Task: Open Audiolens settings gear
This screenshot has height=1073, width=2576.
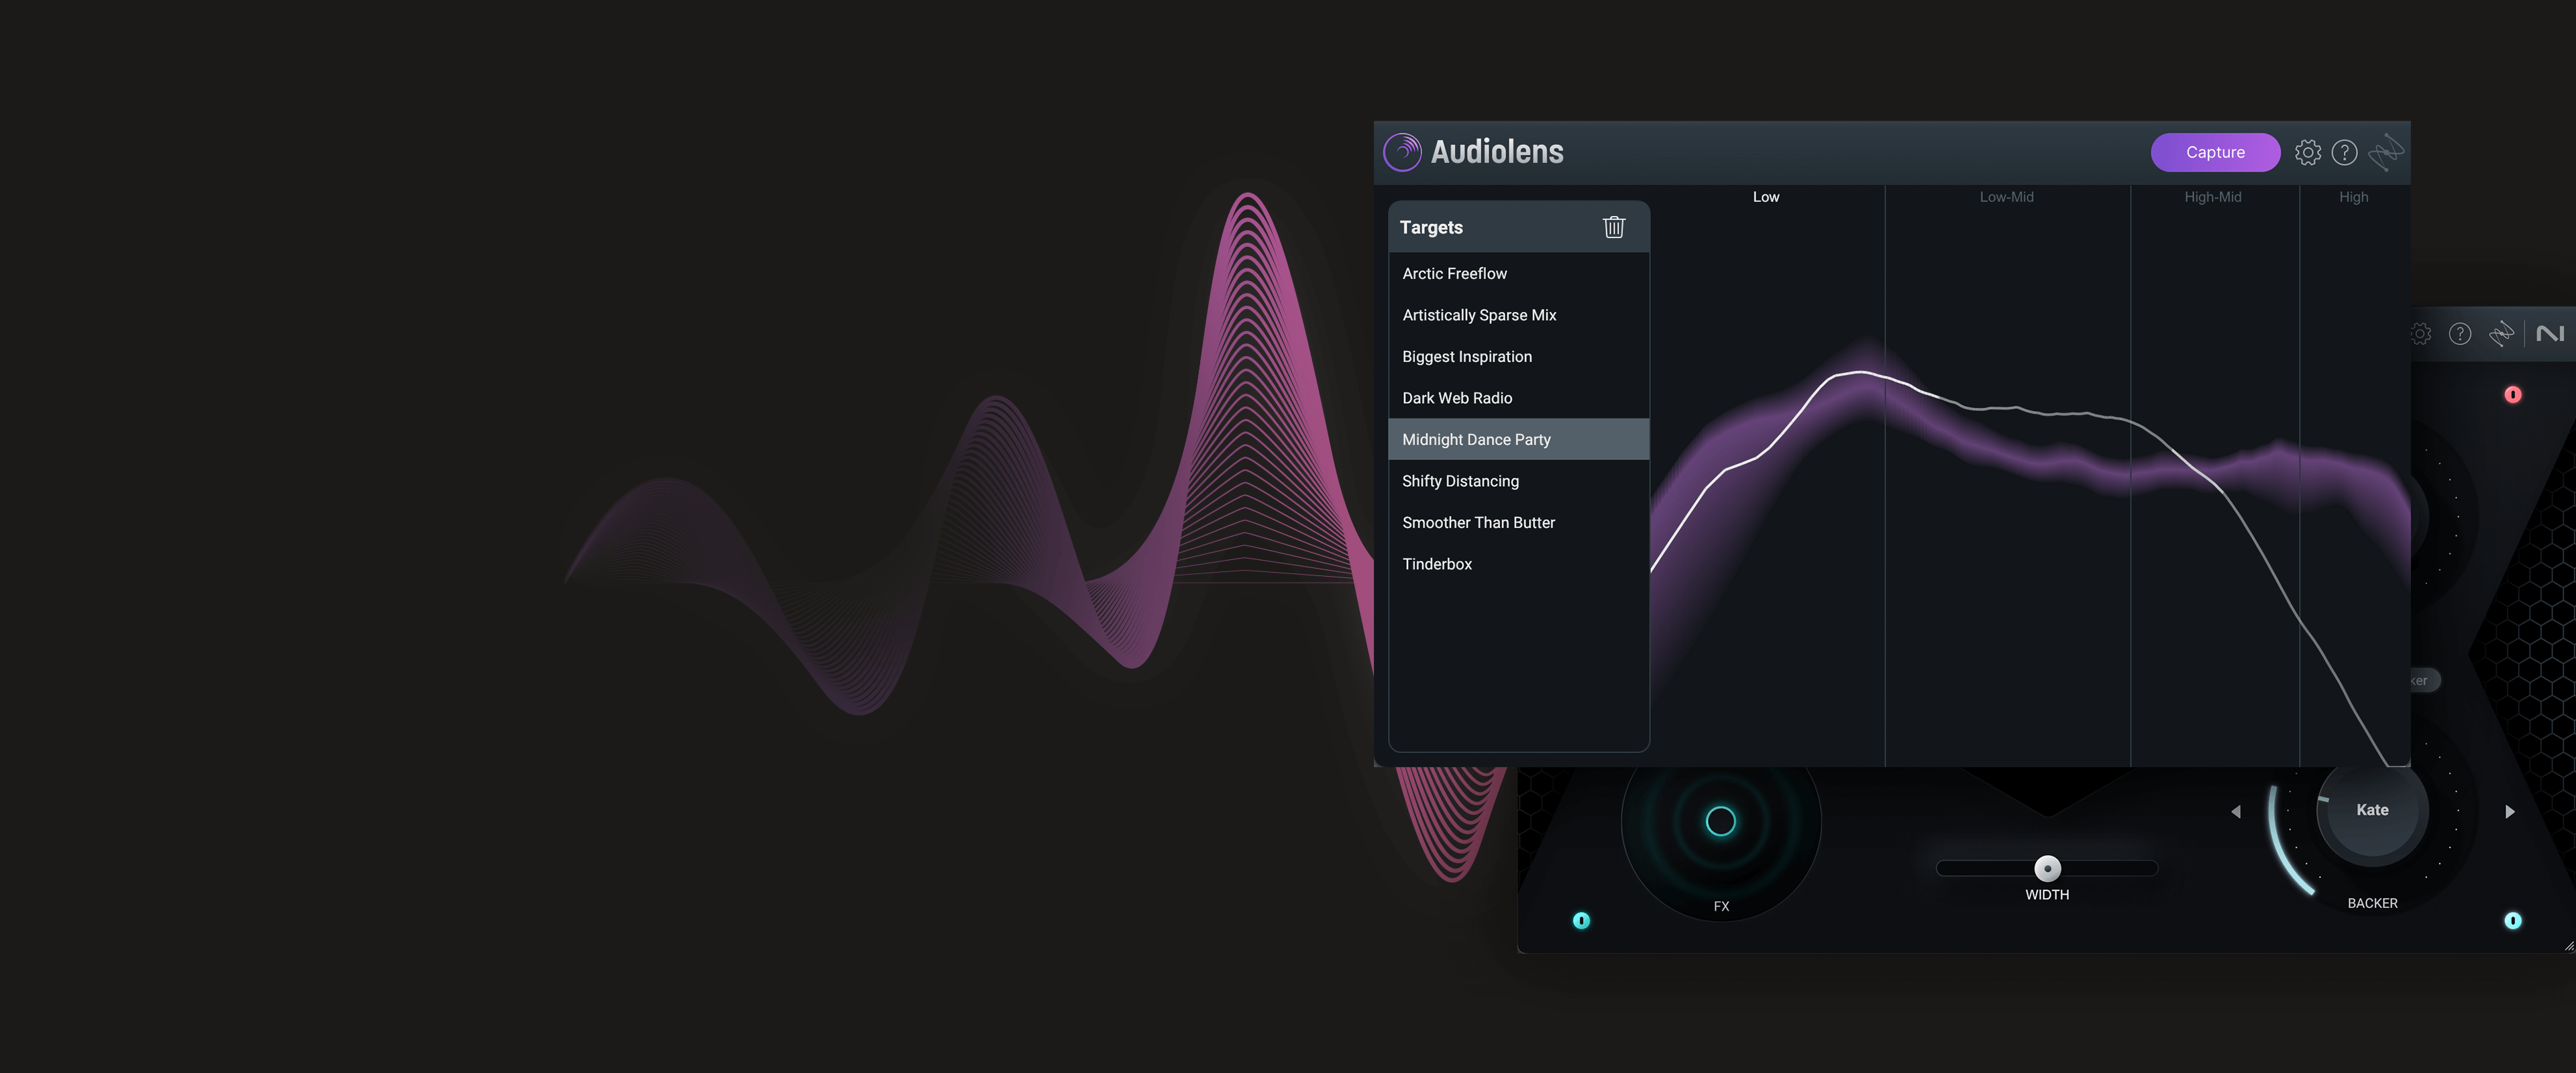Action: (2308, 152)
